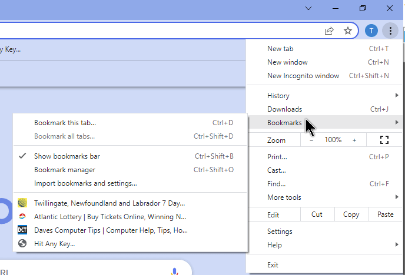This screenshot has width=405, height=275.
Task: Click the zoom in plus button
Action: pos(354,140)
